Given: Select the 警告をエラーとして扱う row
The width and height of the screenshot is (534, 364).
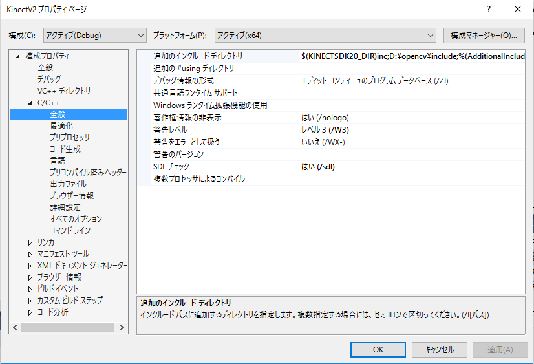Looking at the screenshot, I should click(218, 142).
